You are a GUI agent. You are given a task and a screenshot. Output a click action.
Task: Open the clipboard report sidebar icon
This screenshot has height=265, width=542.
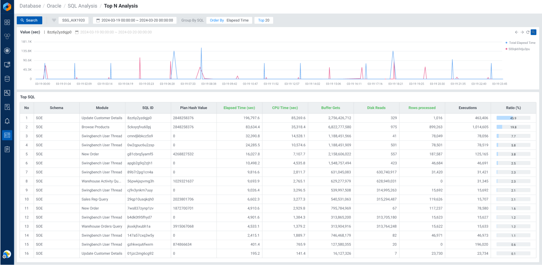7,149
